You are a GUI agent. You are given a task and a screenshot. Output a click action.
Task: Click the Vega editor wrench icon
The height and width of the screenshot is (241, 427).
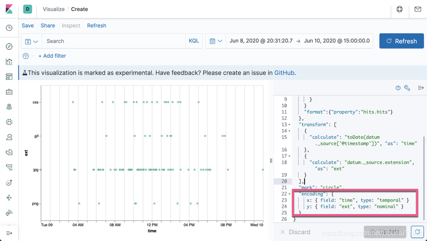tap(407, 88)
